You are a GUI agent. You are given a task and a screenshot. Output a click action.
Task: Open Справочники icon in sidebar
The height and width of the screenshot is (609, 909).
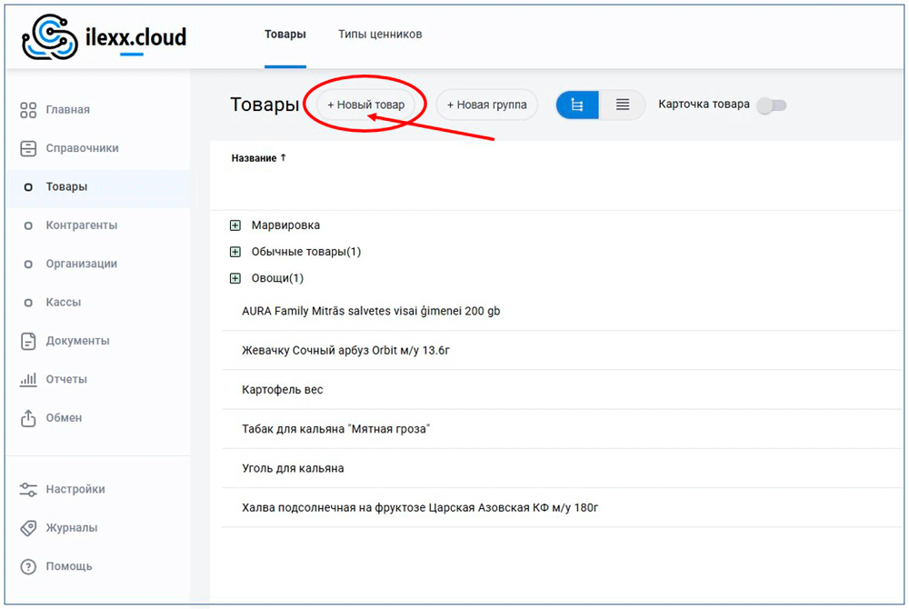point(28,148)
